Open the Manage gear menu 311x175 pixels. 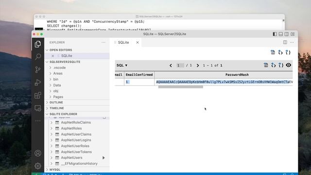[38, 166]
